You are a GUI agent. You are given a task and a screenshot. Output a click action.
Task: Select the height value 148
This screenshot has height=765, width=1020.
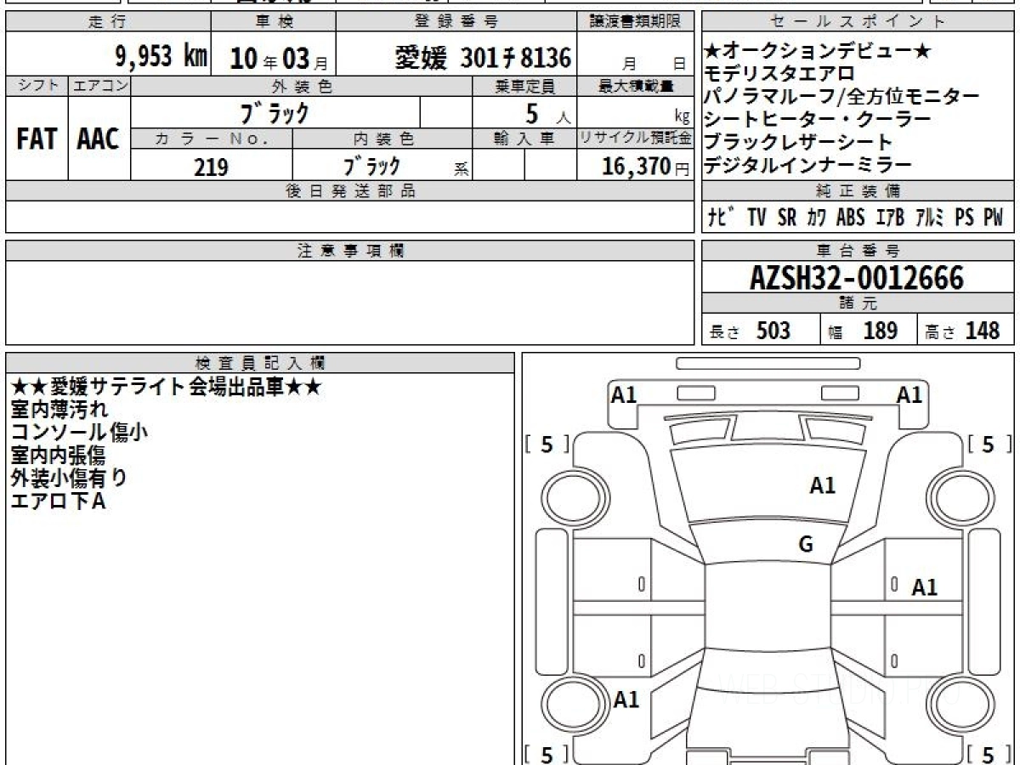coord(982,331)
